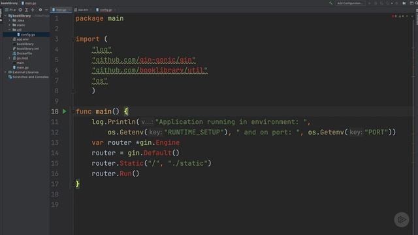
Task: Click the Collapse All icon in Project panel
Action: click(33, 10)
